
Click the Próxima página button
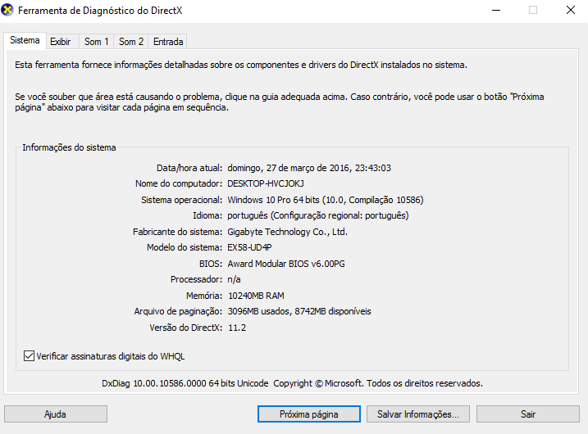tap(309, 414)
